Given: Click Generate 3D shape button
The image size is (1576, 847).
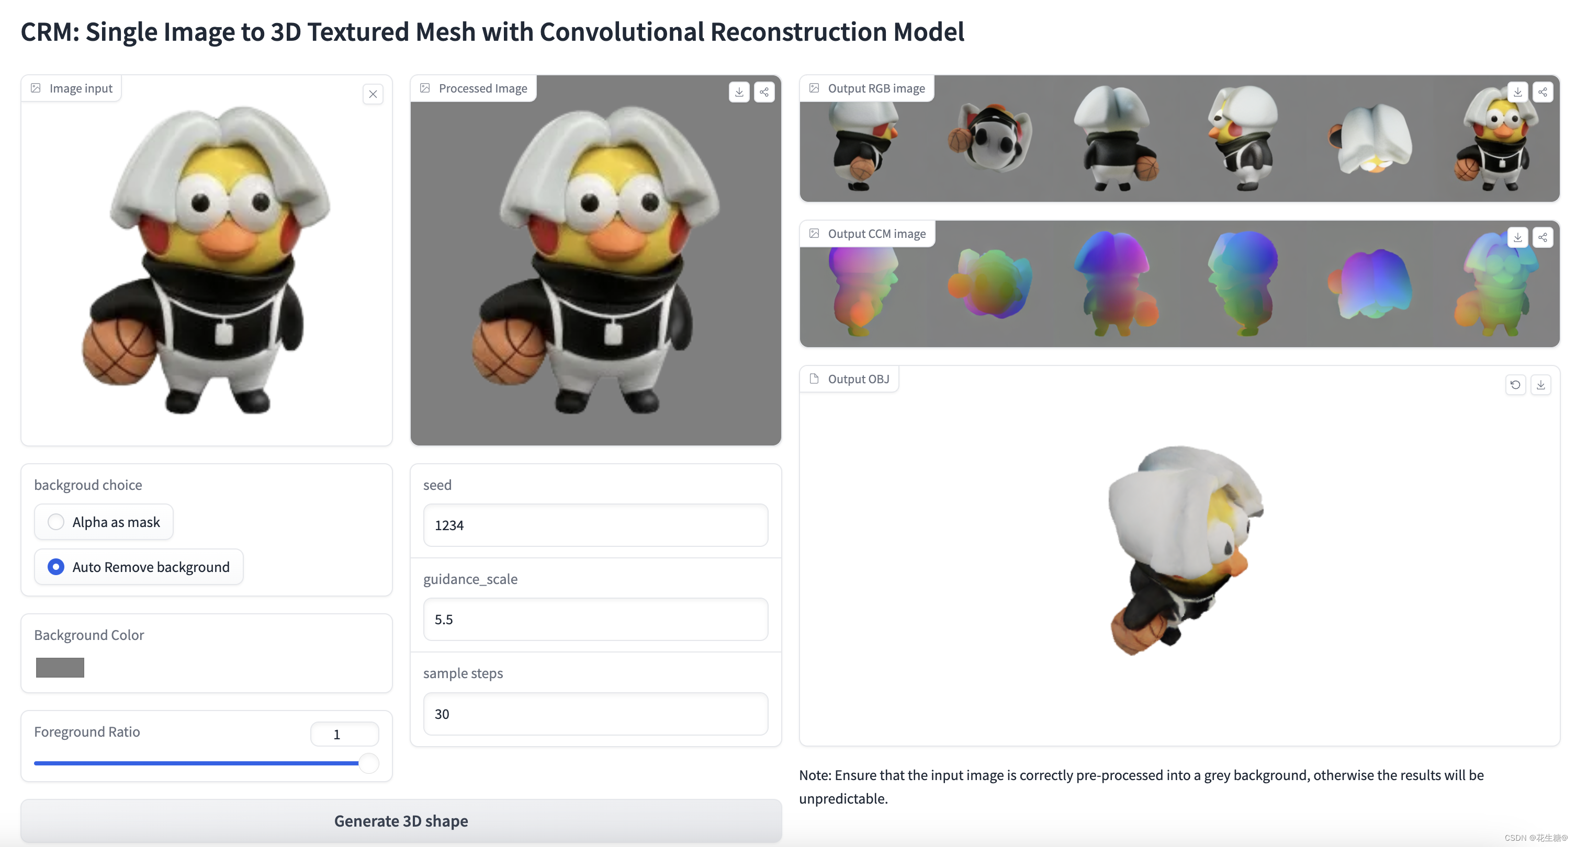Looking at the screenshot, I should pos(401,819).
